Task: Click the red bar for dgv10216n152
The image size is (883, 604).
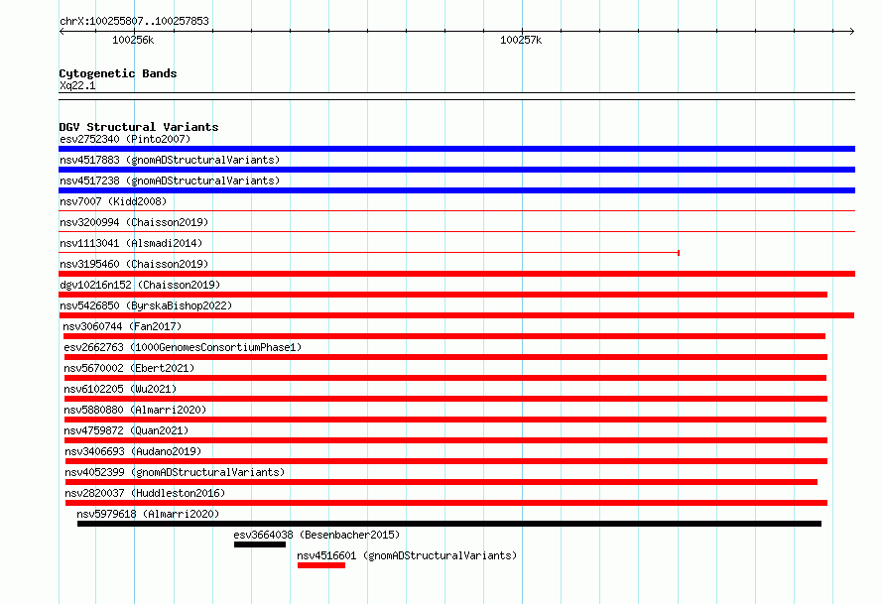Action: 443,295
